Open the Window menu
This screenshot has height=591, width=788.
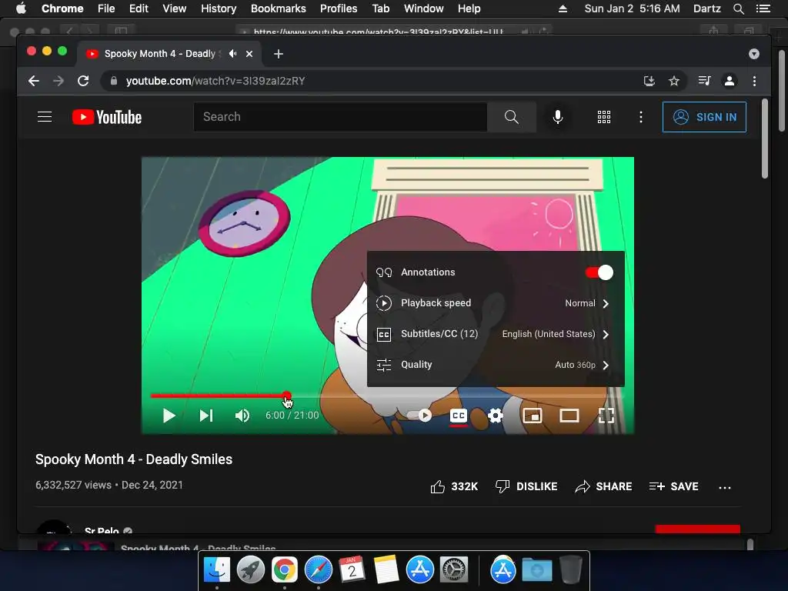click(424, 8)
